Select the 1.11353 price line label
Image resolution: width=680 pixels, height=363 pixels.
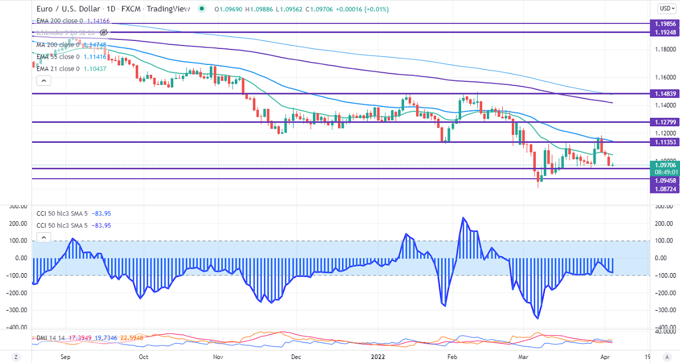coord(665,142)
